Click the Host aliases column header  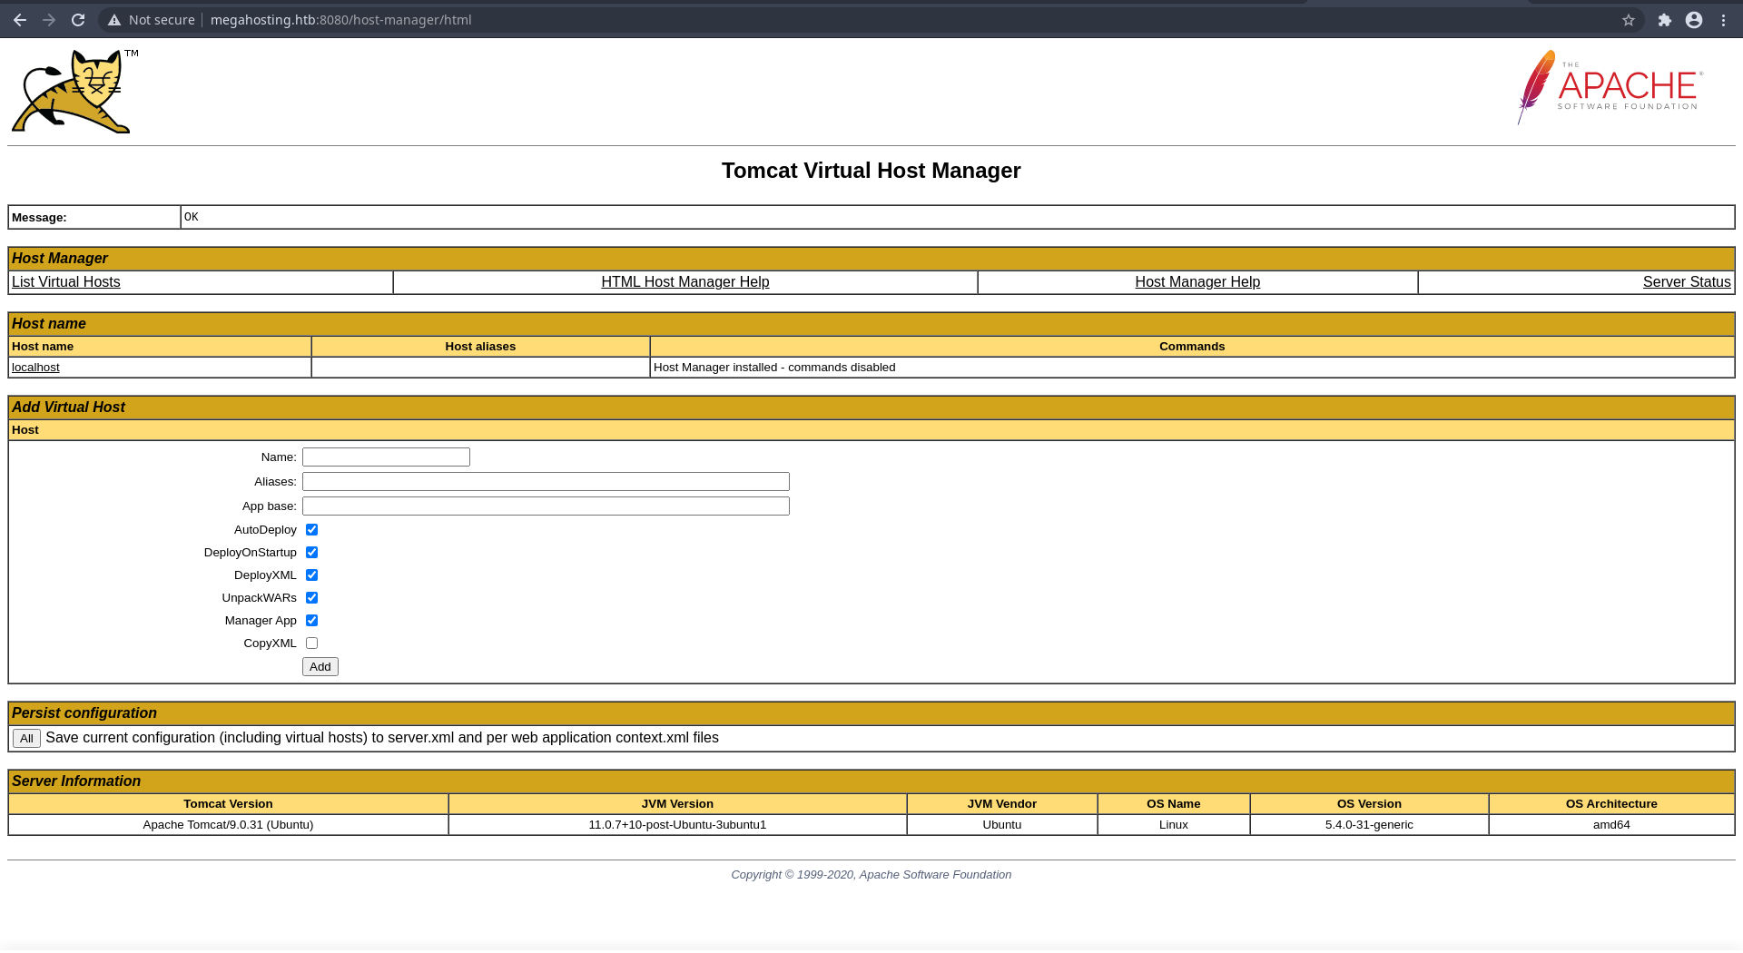pyautogui.click(x=480, y=347)
